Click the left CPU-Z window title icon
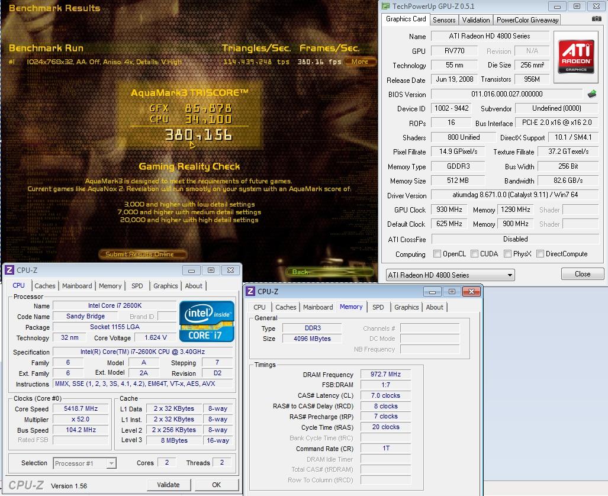Viewport: 608px width, 496px height. click(x=9, y=270)
